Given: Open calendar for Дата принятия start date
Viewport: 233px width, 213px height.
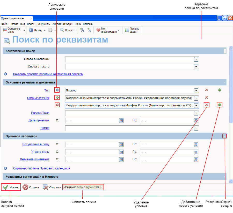Looking at the screenshot, I should coord(121,121).
